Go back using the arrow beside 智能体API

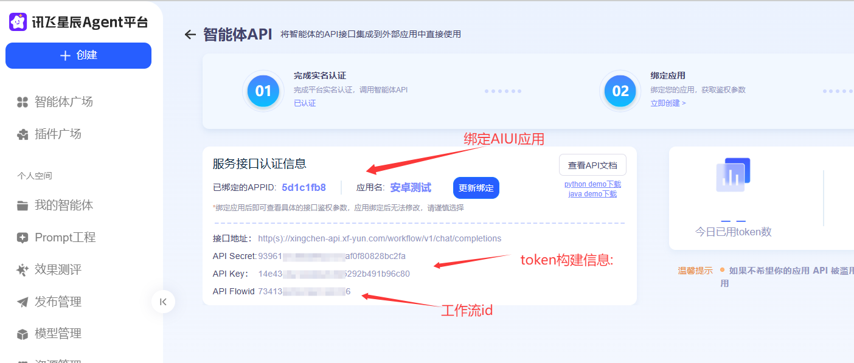pyautogui.click(x=190, y=35)
